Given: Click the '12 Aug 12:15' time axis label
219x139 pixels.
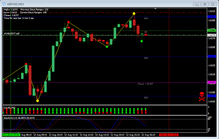Looking at the screenshot, I should [x=87, y=135].
